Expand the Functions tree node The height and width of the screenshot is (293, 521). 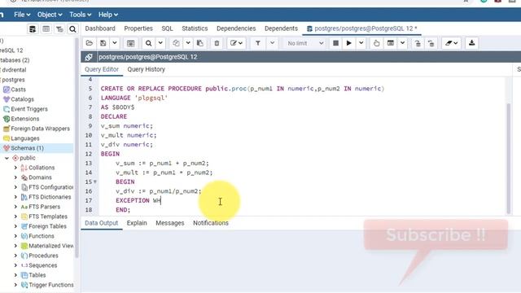tap(15, 236)
